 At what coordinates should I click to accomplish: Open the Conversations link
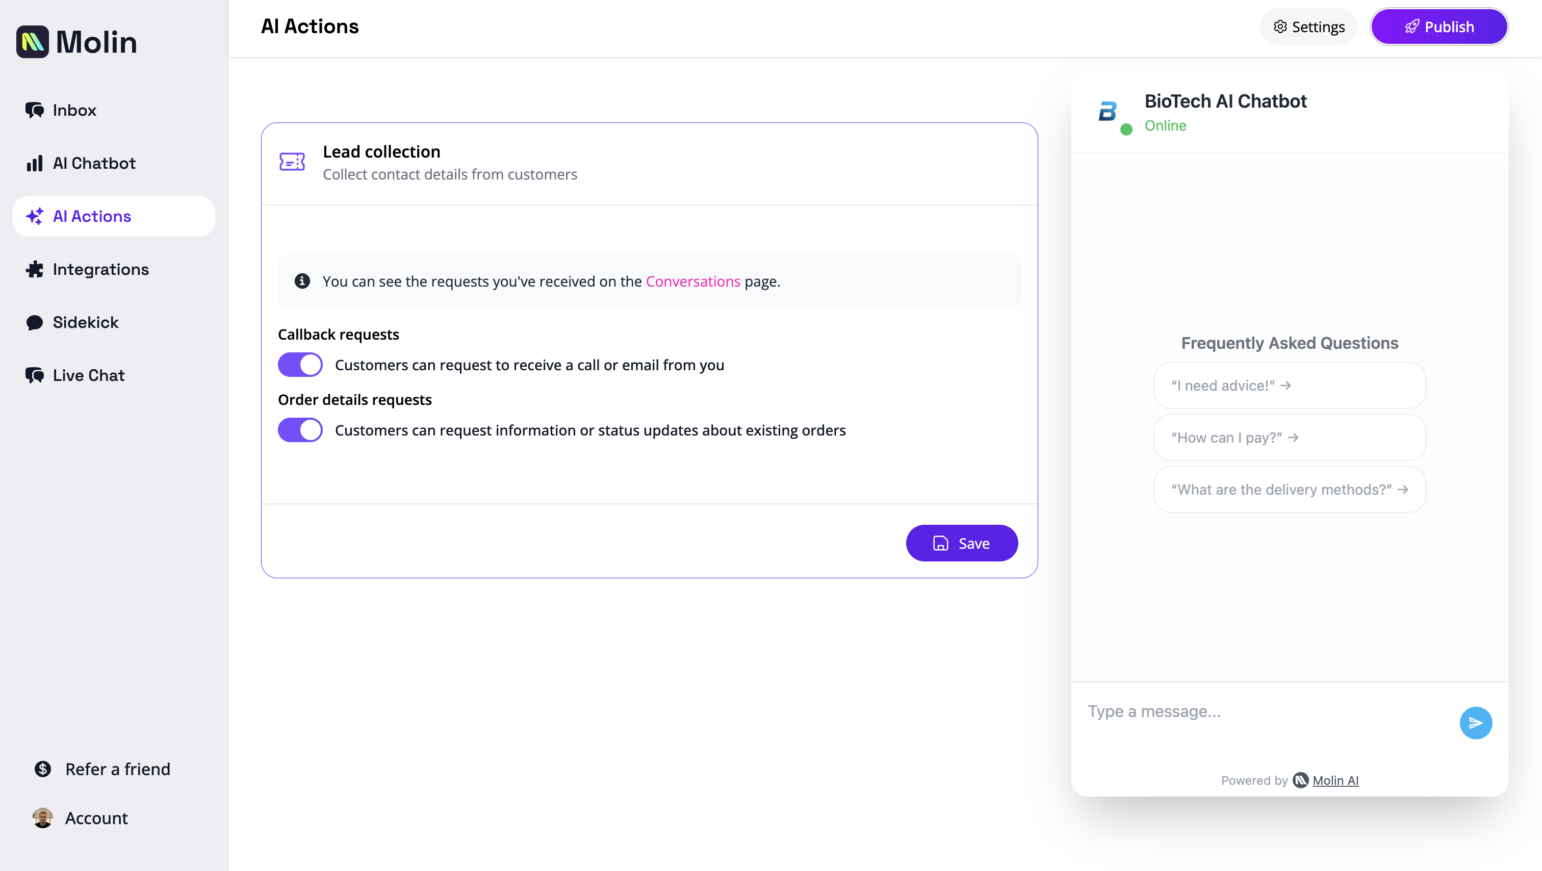(x=693, y=281)
